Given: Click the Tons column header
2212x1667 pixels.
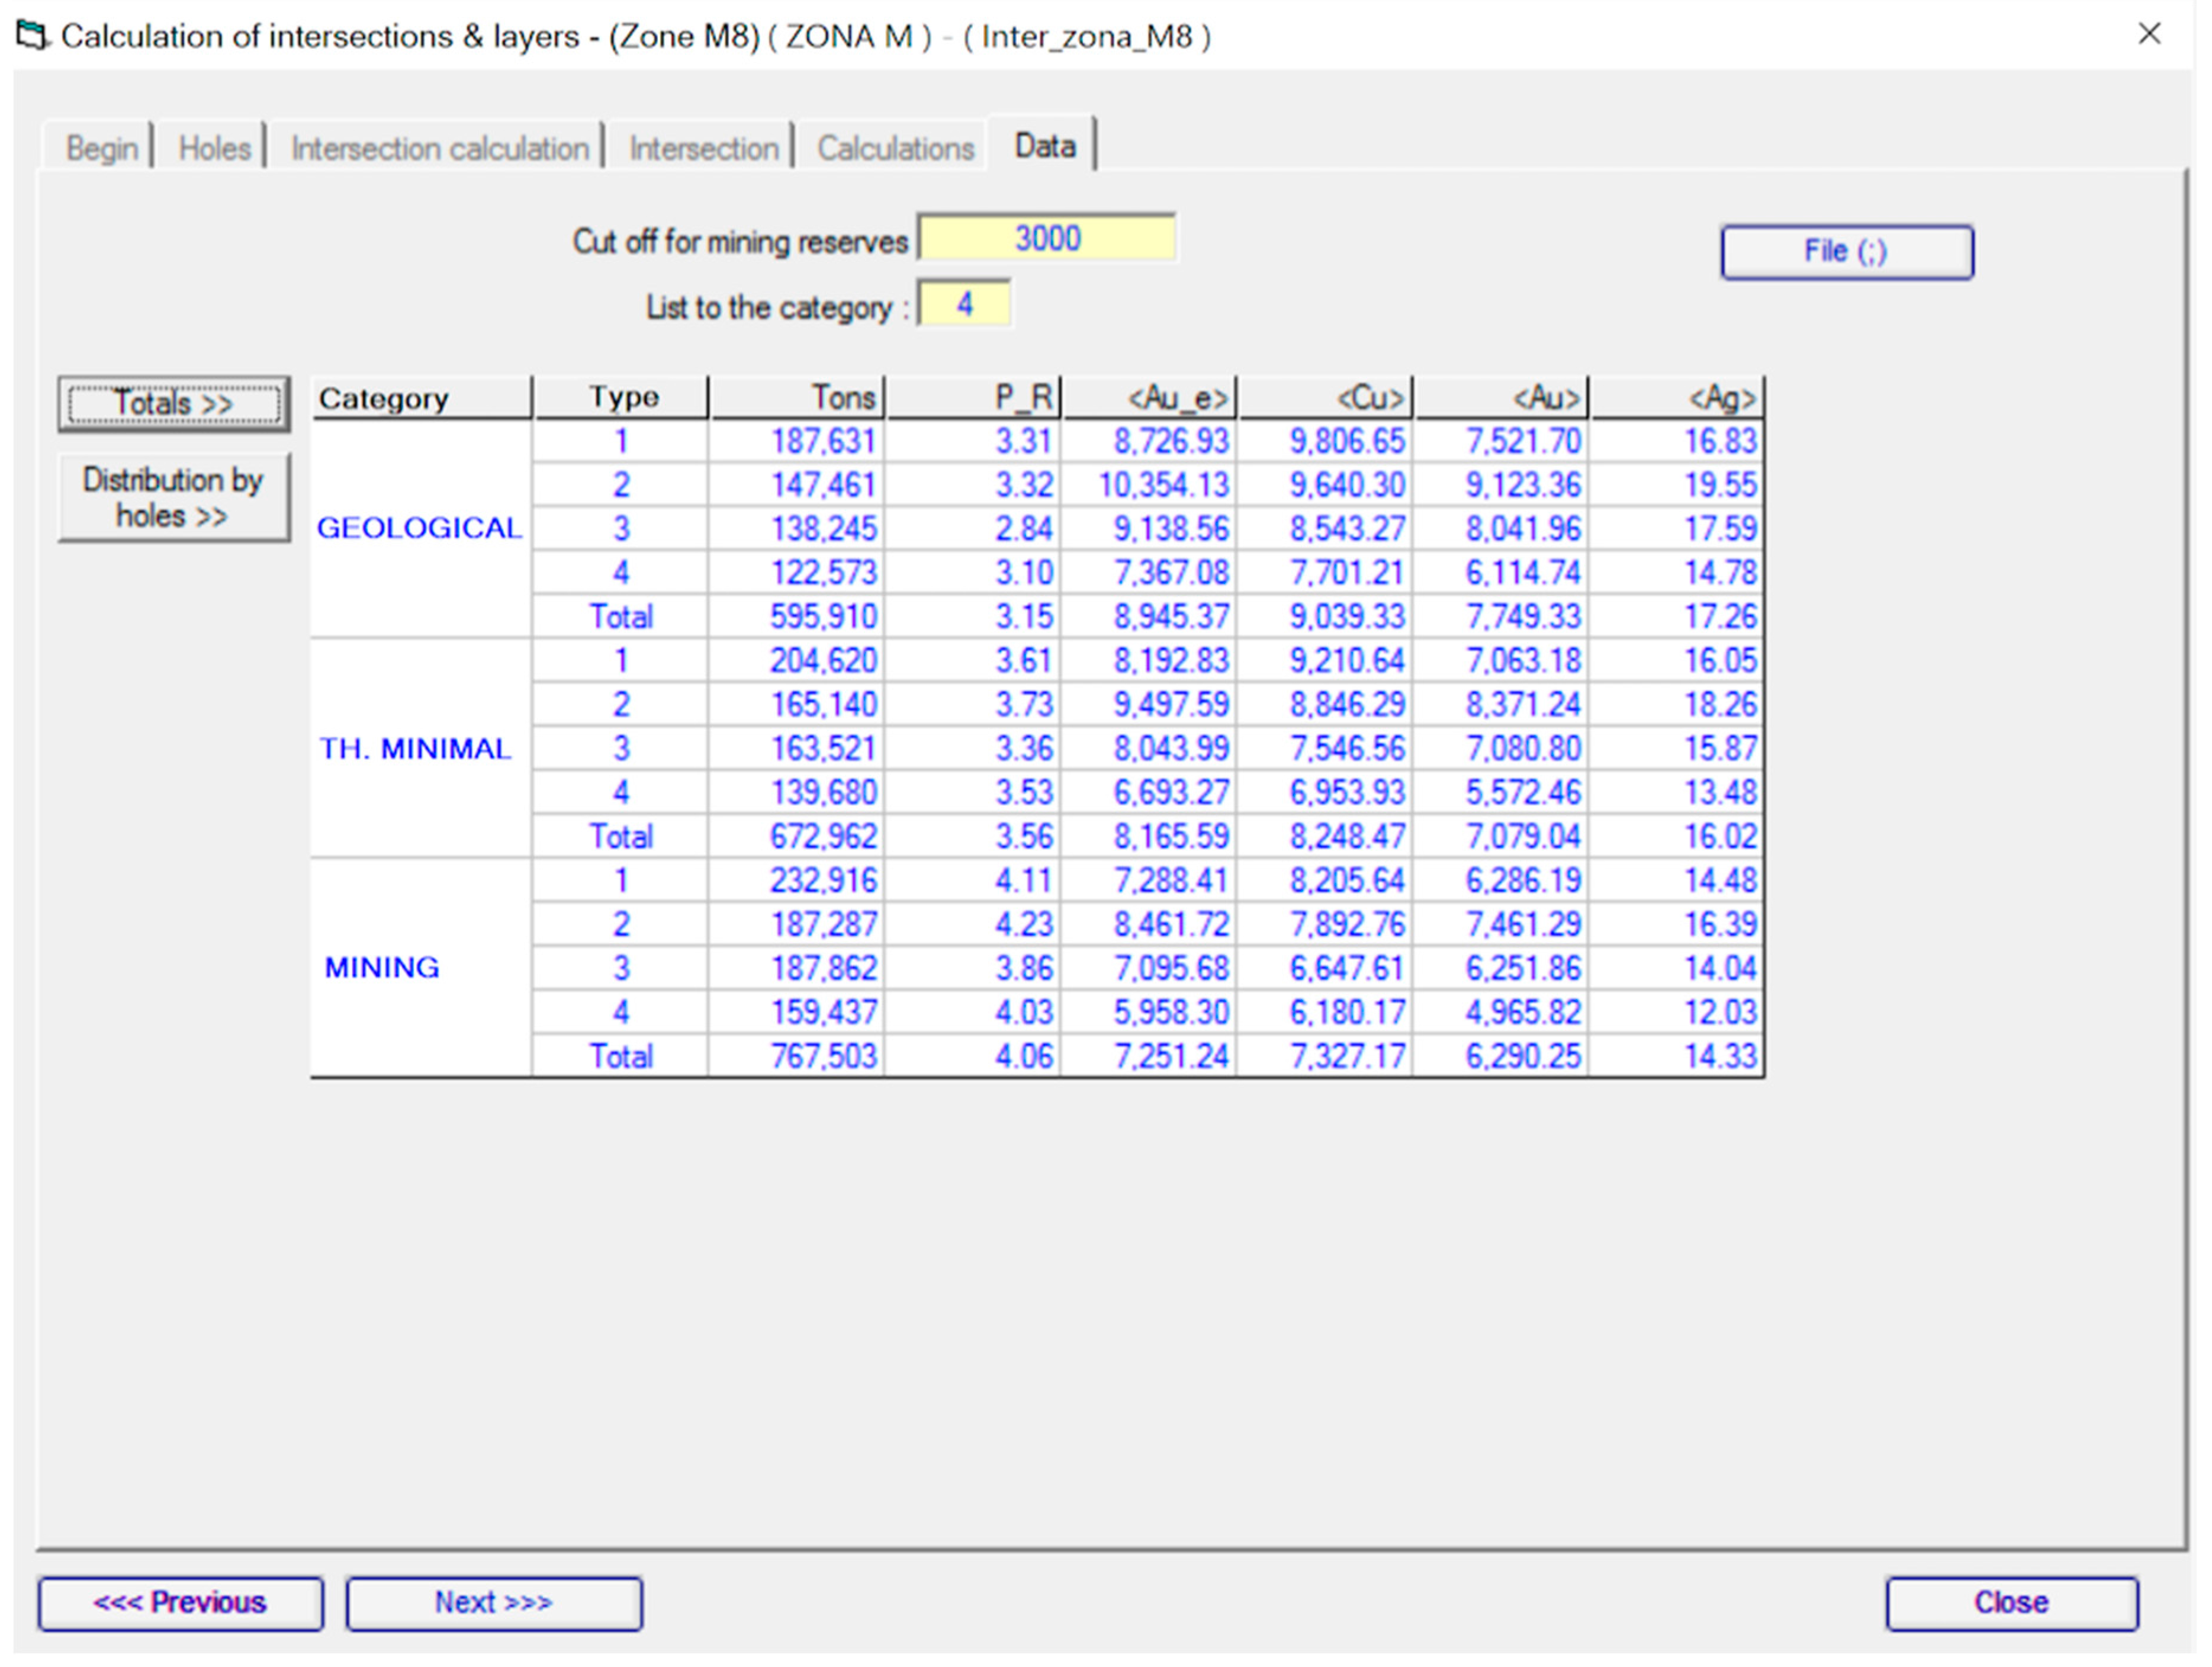Looking at the screenshot, I should pyautogui.click(x=797, y=398).
